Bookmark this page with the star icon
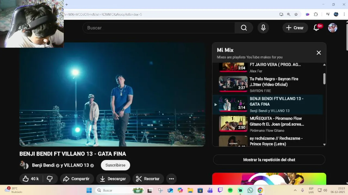Screen dimensions: 348x195 (x=296, y=14)
